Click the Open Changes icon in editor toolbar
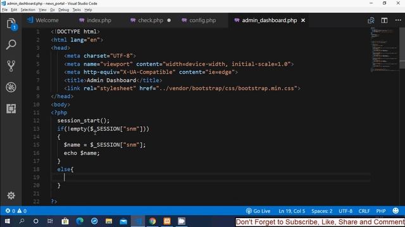Screen dimensions: 405x227 [x=371, y=20]
